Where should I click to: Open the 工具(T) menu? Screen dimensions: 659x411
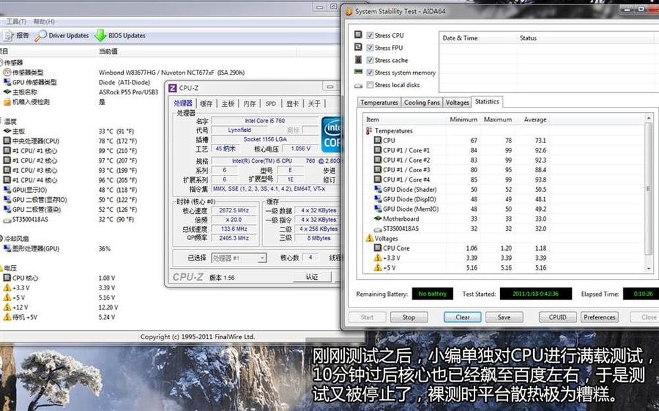[16, 21]
